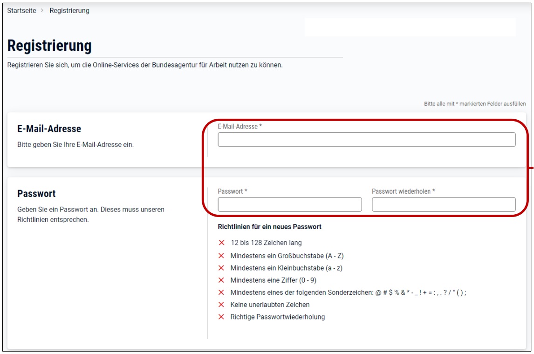Open the Registrierung breadcrumb link
The image size is (534, 354).
pos(69,11)
